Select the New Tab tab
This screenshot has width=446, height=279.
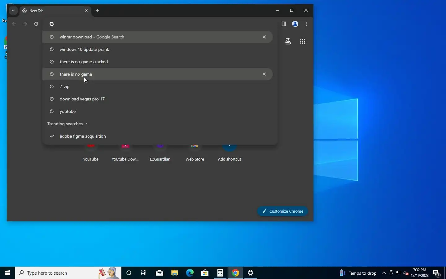tap(56, 11)
